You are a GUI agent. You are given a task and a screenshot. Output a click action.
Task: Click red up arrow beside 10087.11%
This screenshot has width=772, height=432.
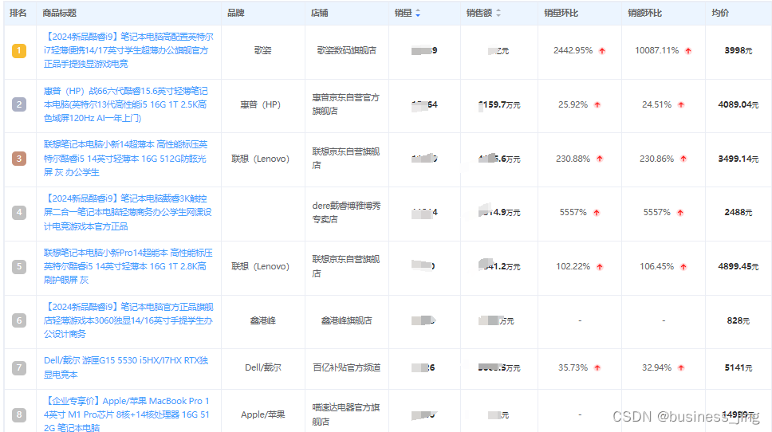pyautogui.click(x=688, y=51)
